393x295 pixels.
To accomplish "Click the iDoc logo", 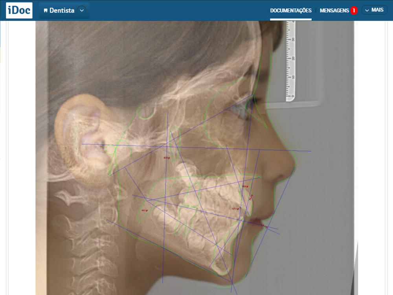I will (19, 10).
